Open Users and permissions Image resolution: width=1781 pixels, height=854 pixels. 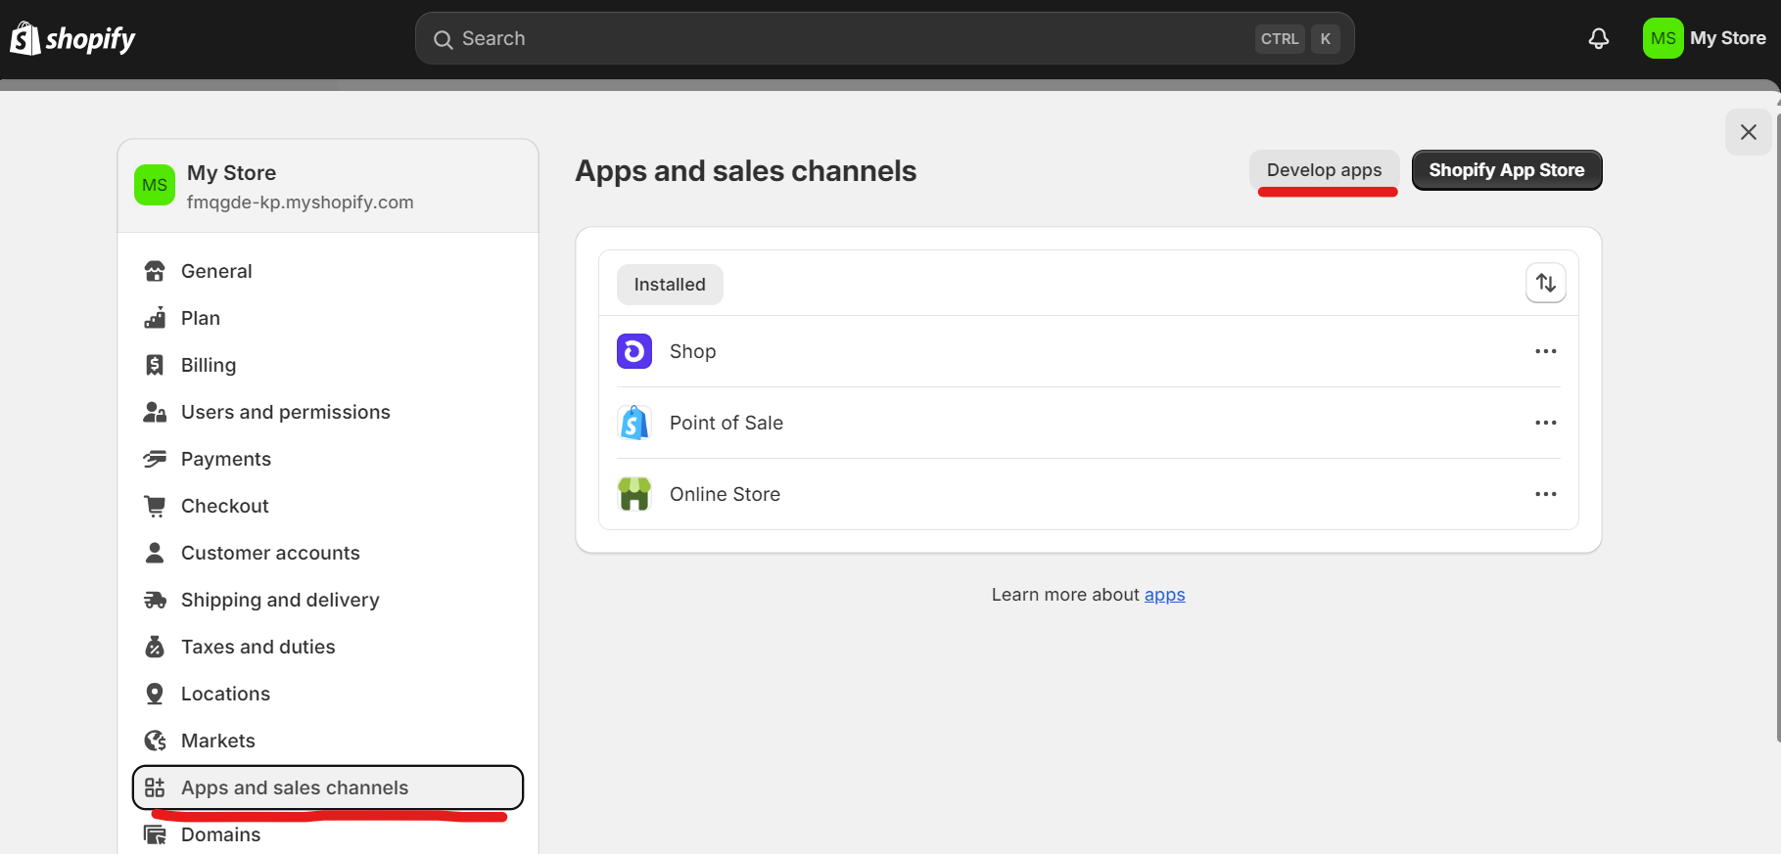328,412
